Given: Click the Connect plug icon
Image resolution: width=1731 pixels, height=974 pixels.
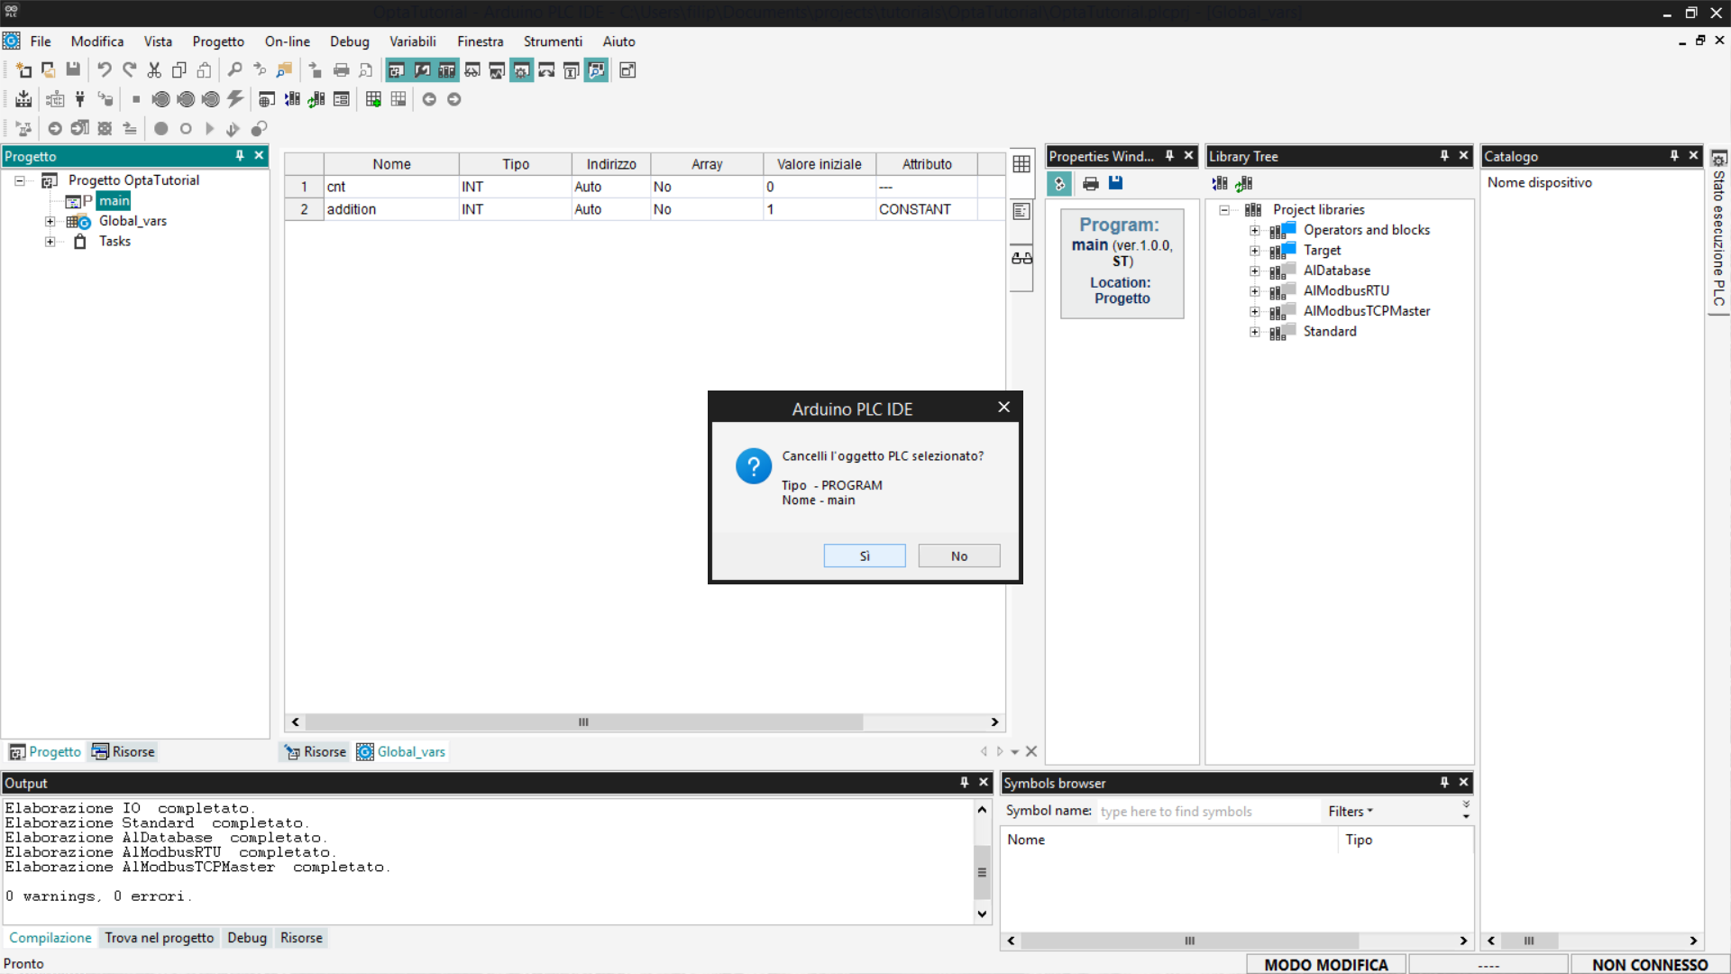Looking at the screenshot, I should click(x=80, y=99).
